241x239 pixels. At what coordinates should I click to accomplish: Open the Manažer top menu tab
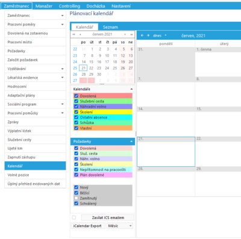coord(44,6)
